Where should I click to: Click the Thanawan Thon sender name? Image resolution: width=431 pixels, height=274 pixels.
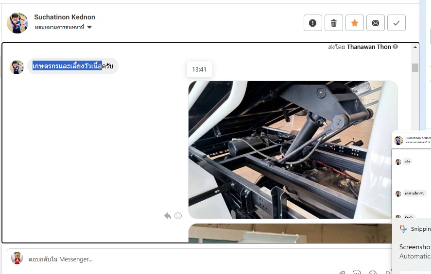tap(369, 47)
